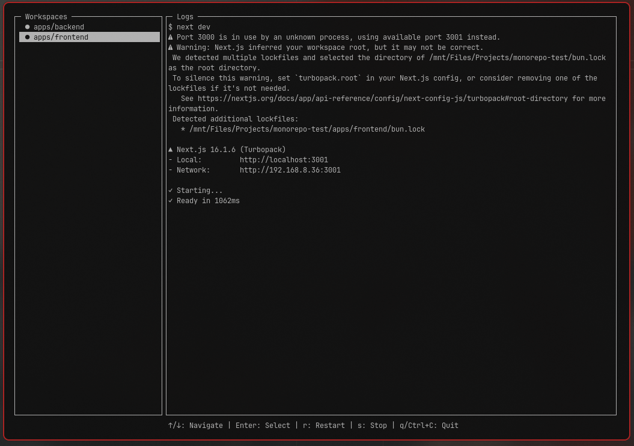
Task: Click the 'r: Restart' shortcut in footer
Action: click(x=324, y=426)
